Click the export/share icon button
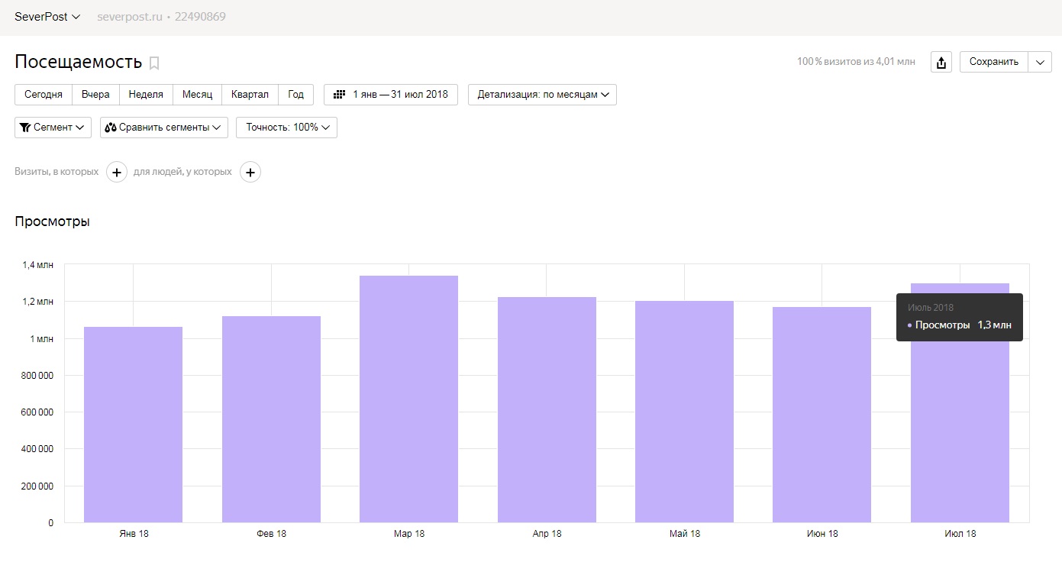The image size is (1062, 572). [x=941, y=63]
